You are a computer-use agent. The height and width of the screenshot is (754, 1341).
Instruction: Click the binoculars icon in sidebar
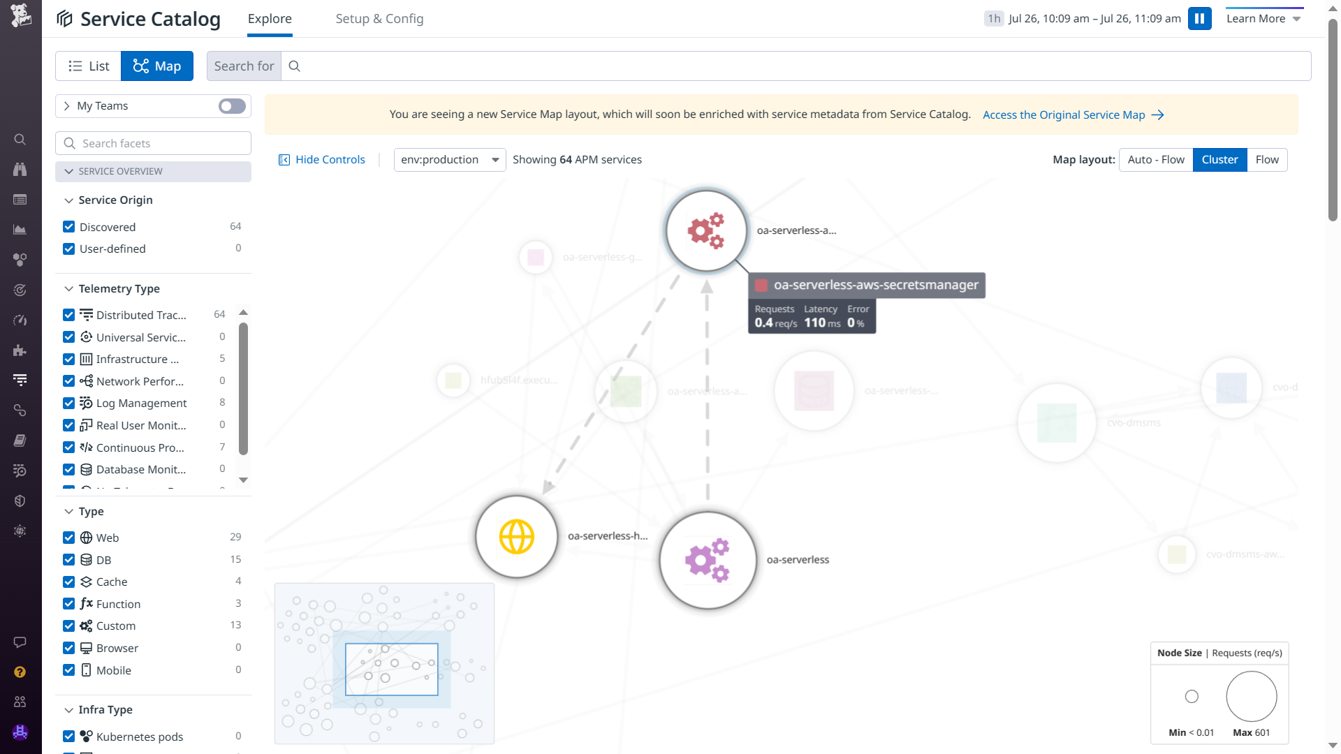pyautogui.click(x=20, y=170)
